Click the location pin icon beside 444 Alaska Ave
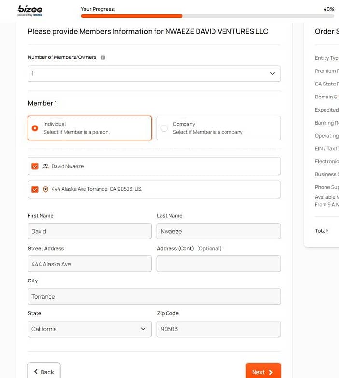339x378 pixels. point(45,189)
